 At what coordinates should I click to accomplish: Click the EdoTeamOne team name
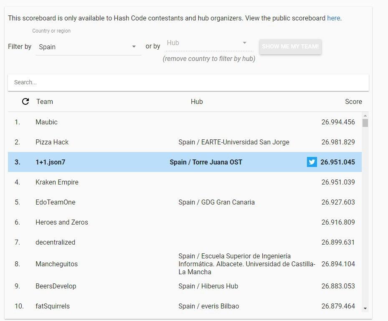click(56, 202)
